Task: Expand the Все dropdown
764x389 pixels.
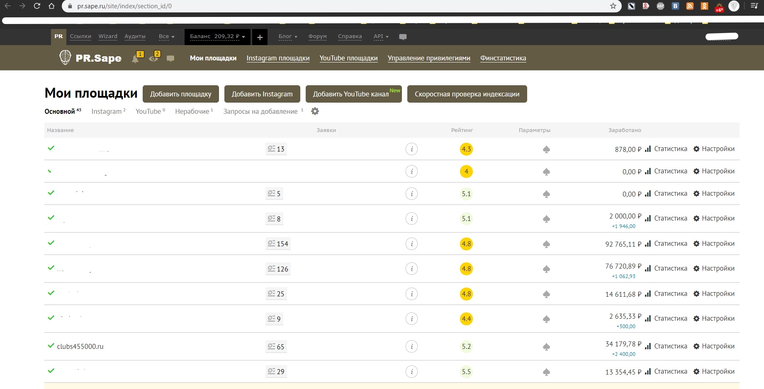Action: 166,37
